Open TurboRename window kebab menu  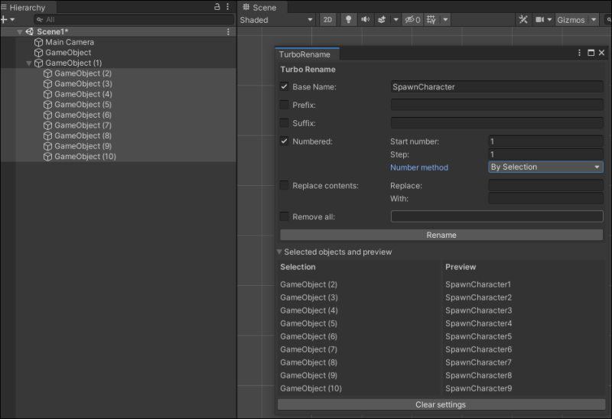[579, 53]
